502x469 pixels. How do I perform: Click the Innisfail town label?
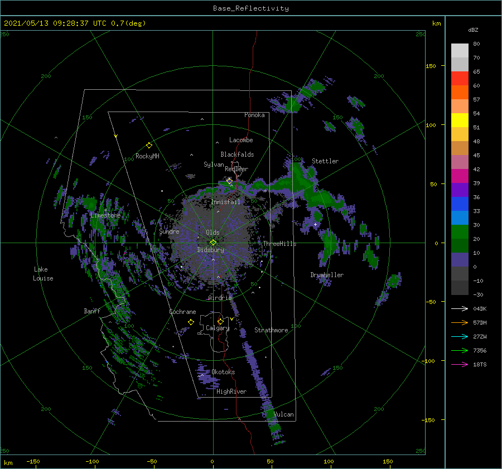(225, 202)
